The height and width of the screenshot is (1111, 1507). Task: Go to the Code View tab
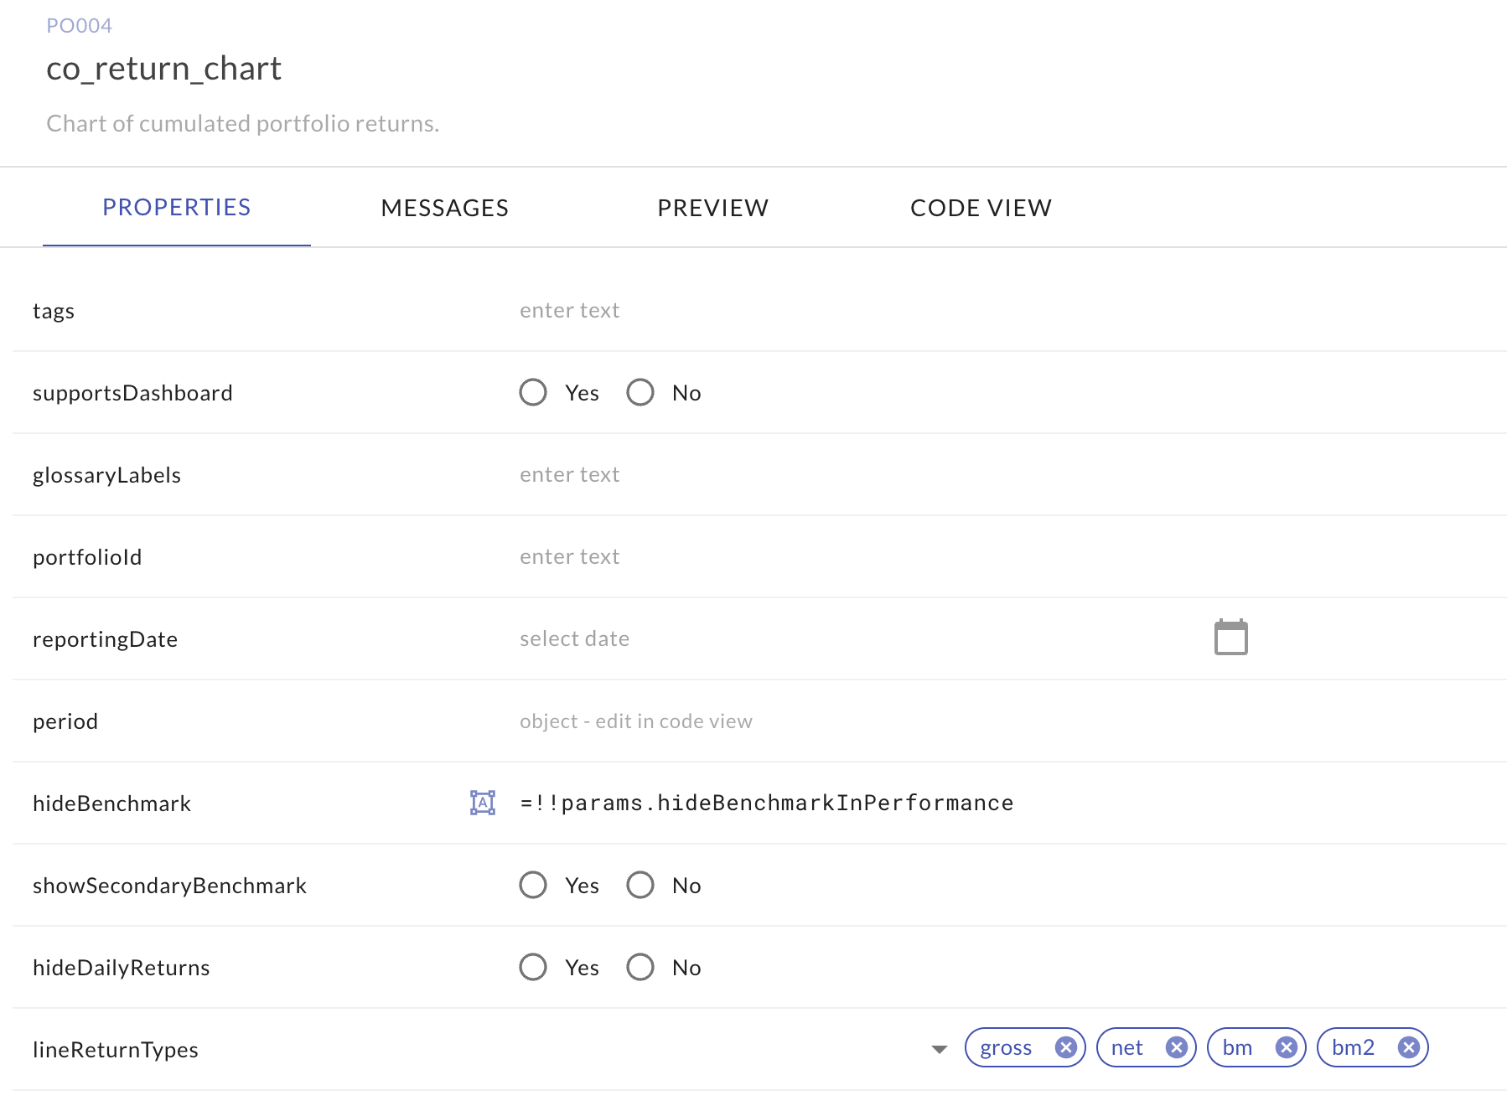(981, 208)
